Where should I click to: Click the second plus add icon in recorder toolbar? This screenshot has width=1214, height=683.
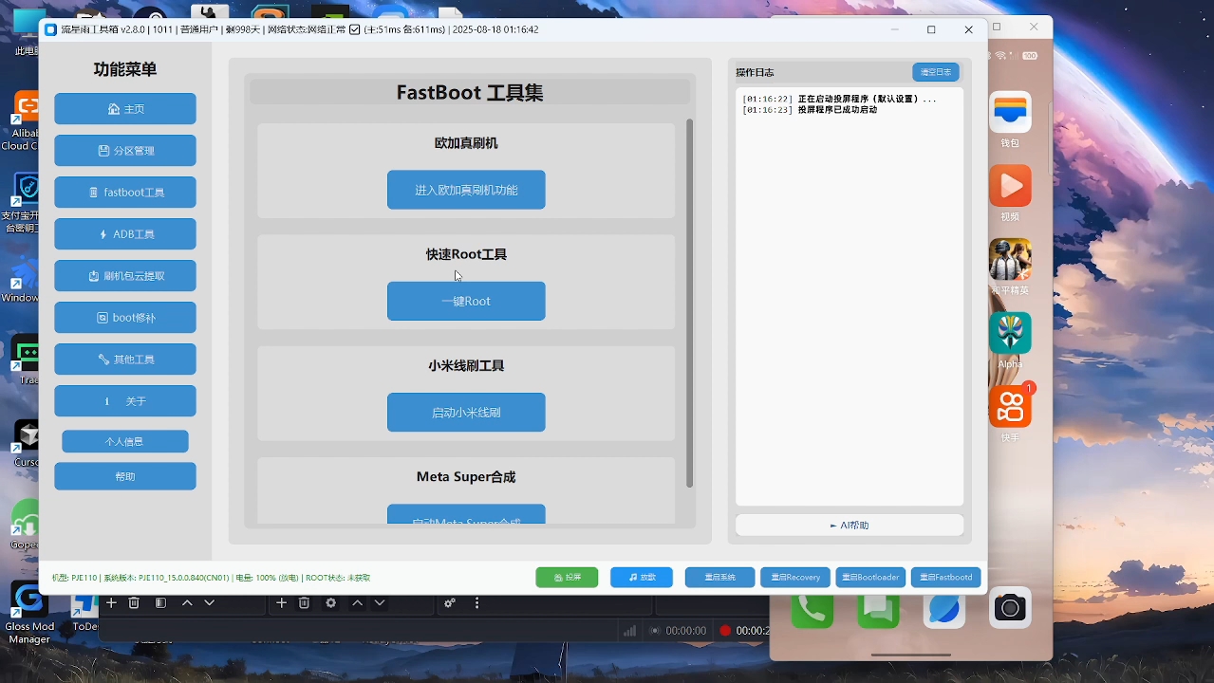pos(281,602)
